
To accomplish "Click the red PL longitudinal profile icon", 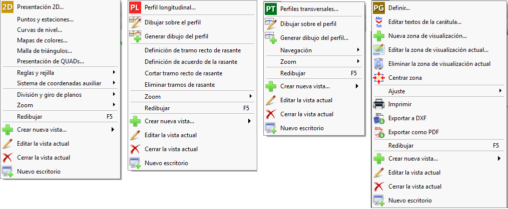I will point(135,8).
